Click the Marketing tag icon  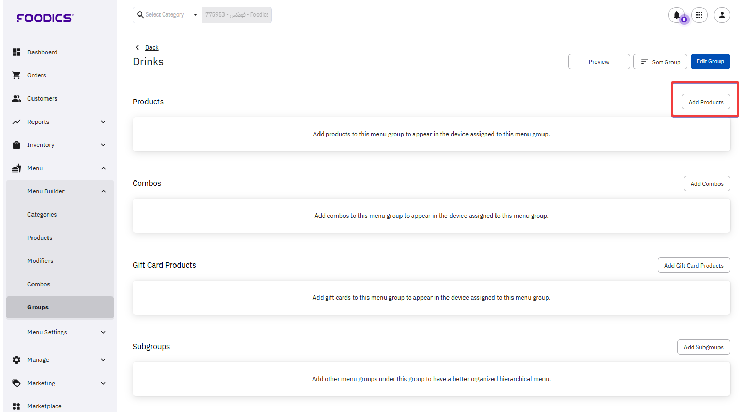17,383
